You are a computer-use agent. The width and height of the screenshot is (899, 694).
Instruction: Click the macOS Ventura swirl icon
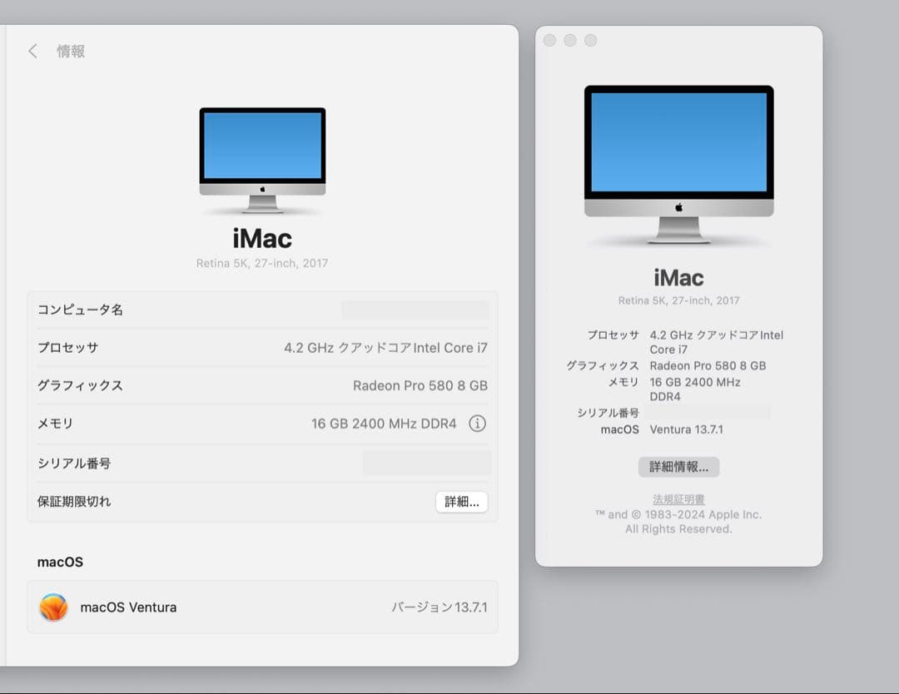(x=54, y=607)
